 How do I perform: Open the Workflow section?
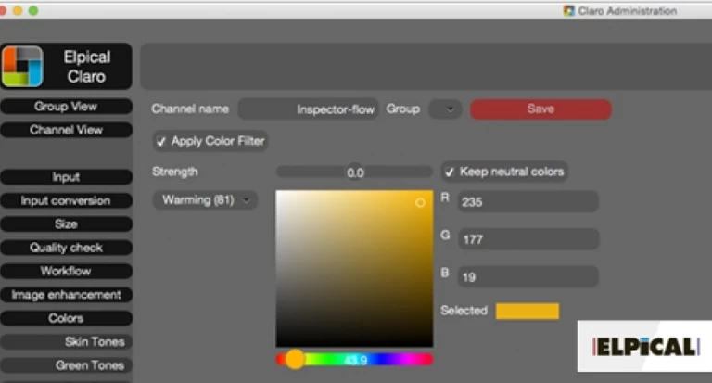click(x=66, y=272)
